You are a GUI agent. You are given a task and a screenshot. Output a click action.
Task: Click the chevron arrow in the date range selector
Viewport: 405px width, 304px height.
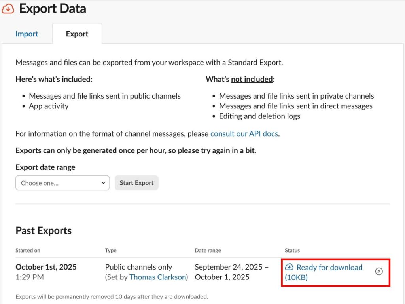pos(103,183)
